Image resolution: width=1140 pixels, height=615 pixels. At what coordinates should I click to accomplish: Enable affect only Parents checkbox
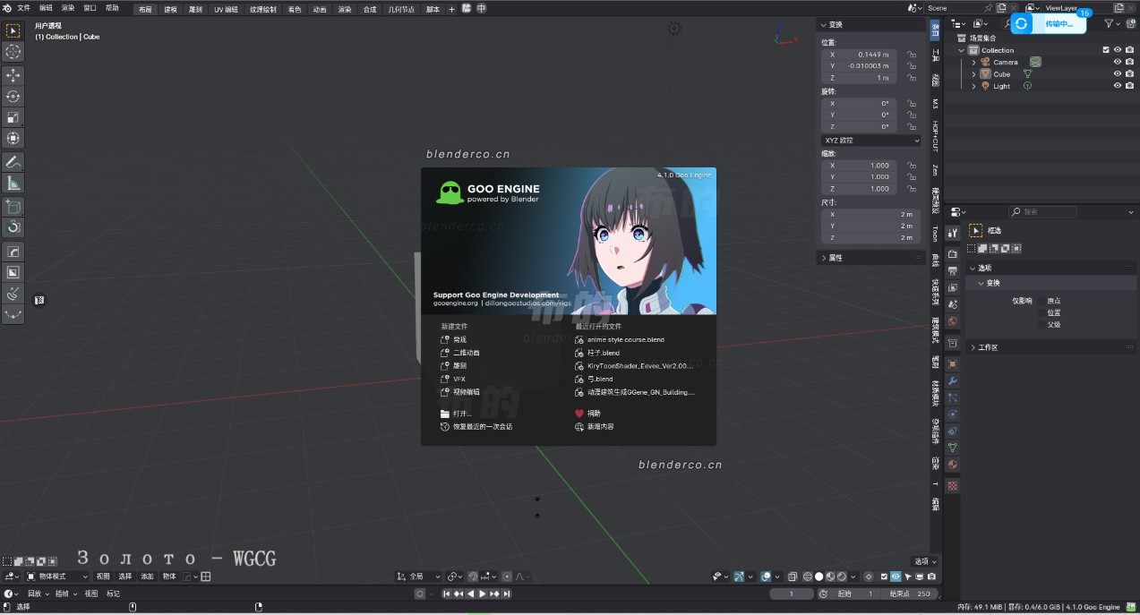tap(1041, 324)
